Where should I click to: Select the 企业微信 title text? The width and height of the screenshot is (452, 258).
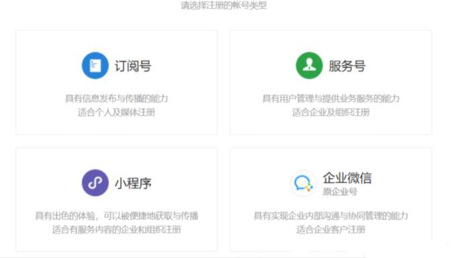[347, 178]
